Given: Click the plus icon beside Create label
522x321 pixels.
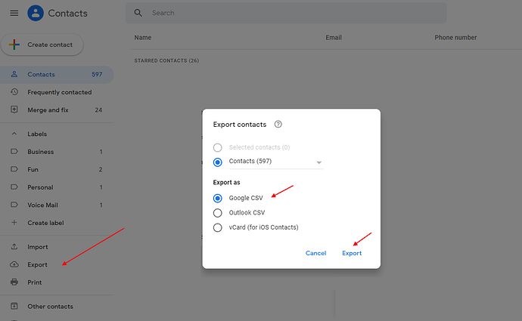Looking at the screenshot, I should (x=14, y=223).
